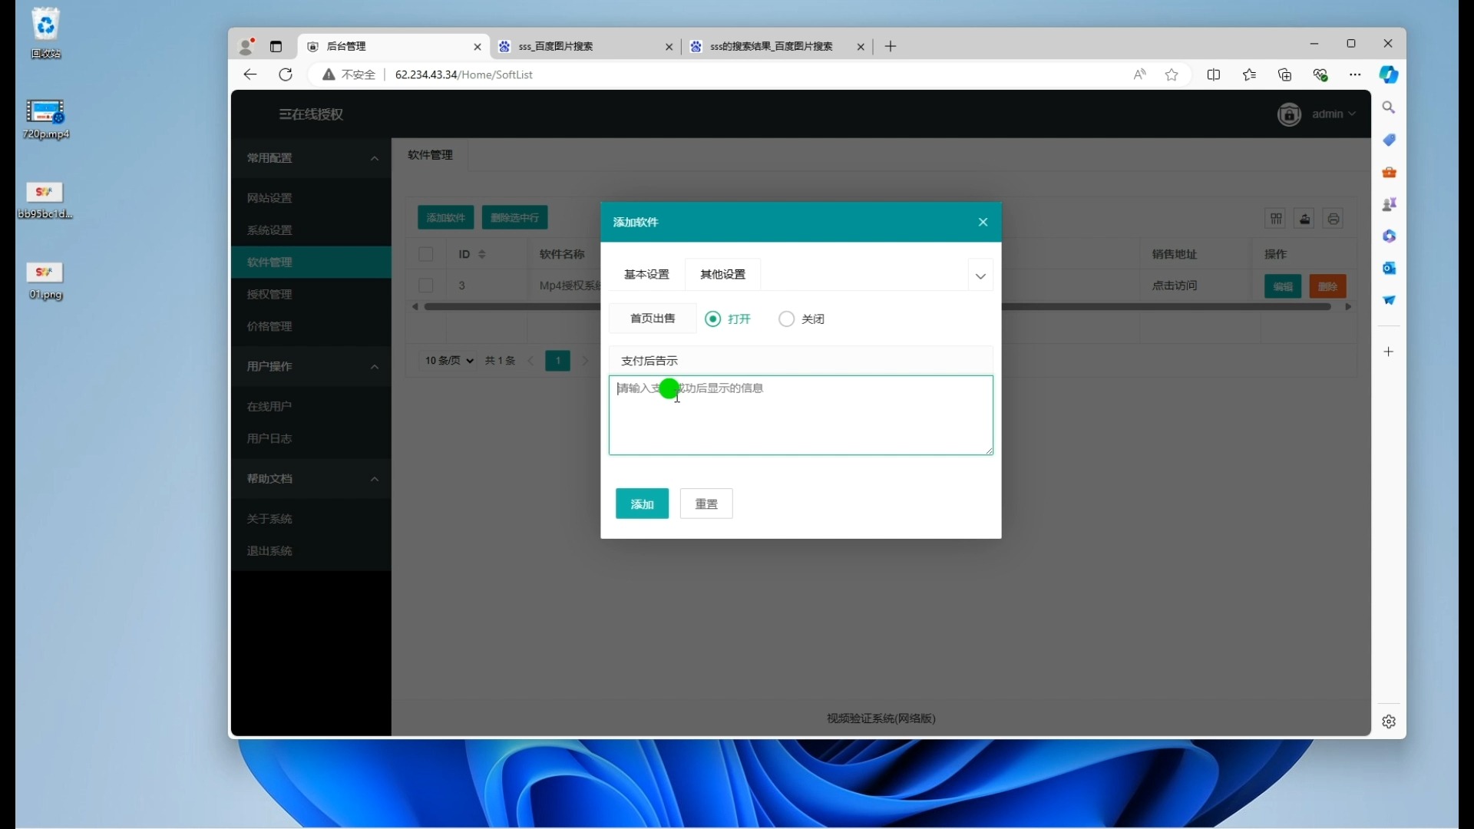Open the column settings icon above the table
The width and height of the screenshot is (1474, 829).
1276,219
